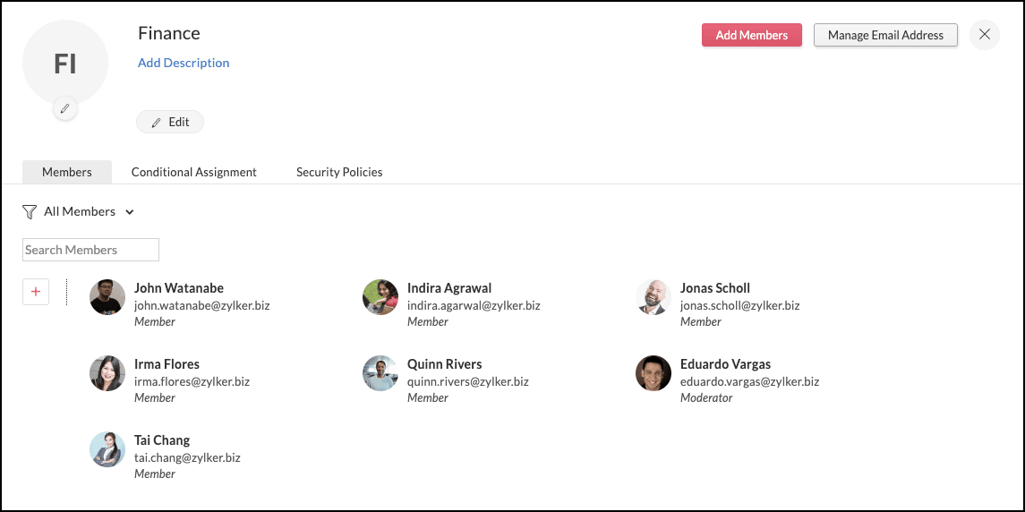Select Tai Chang's profile picture
Screen dimensions: 1025x512
point(107,449)
